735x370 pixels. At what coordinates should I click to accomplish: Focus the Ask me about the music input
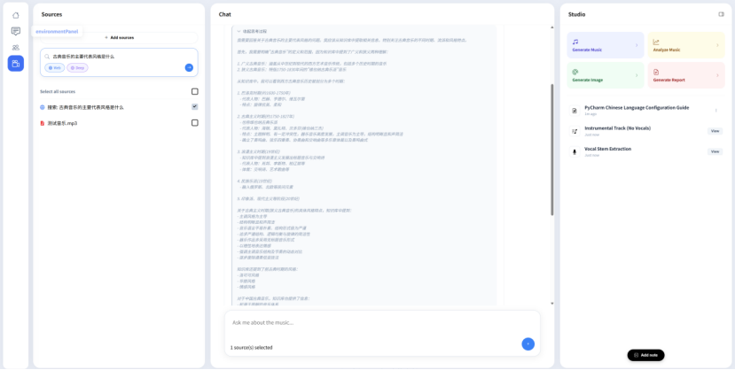tap(372, 323)
